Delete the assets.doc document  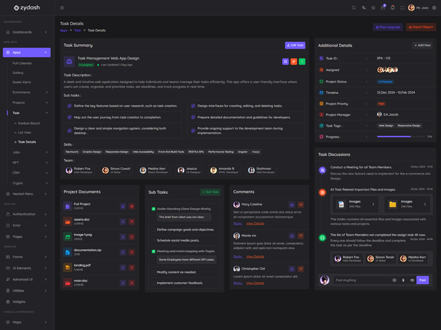tap(132, 222)
